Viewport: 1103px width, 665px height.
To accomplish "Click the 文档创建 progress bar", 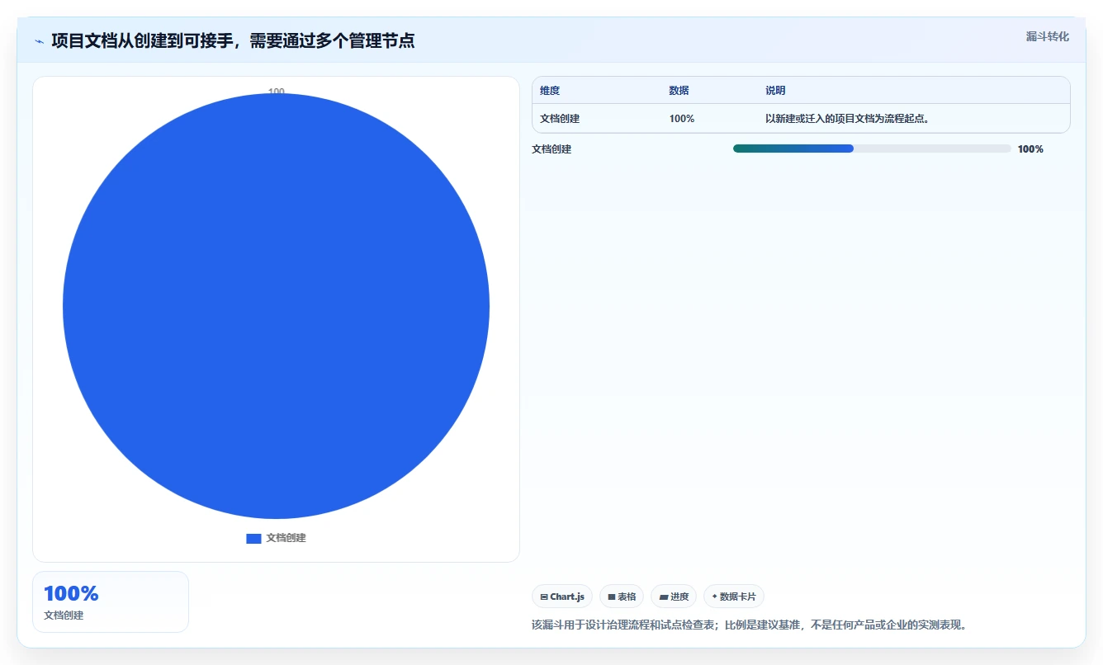I will click(x=872, y=149).
